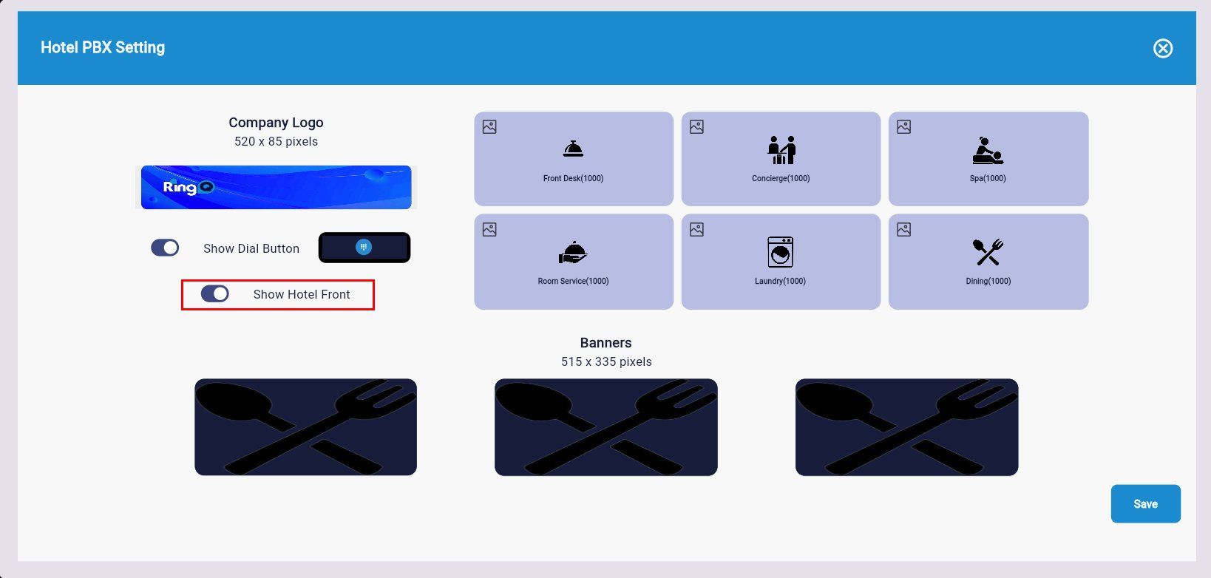Click the Spa(1000) label
This screenshot has width=1211, height=578.
[988, 178]
